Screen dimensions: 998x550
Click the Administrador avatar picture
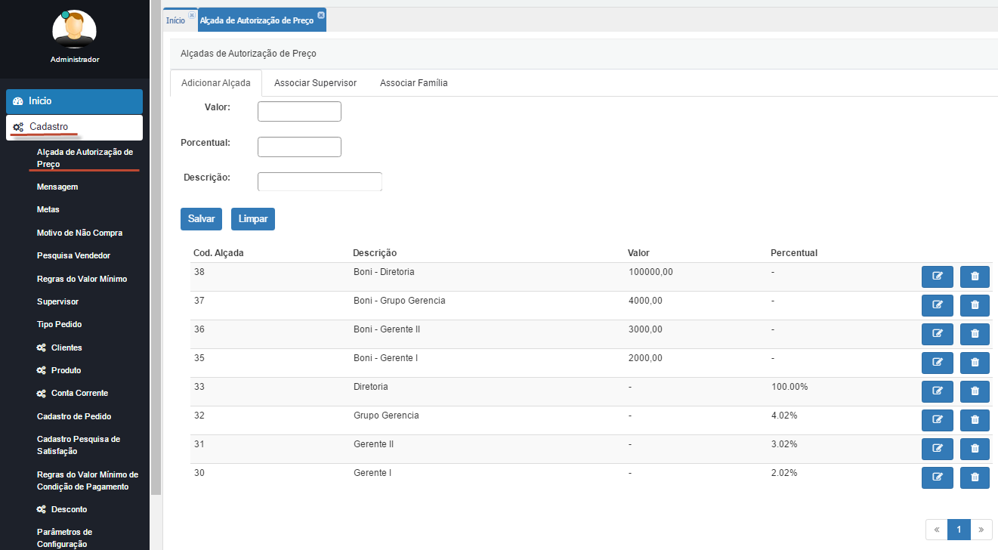click(74, 29)
